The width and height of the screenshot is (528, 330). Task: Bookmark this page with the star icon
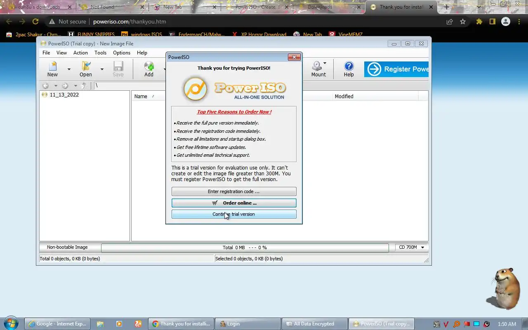(x=463, y=21)
